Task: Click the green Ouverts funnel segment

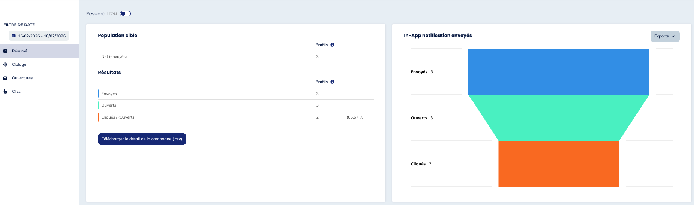Action: pyautogui.click(x=559, y=117)
